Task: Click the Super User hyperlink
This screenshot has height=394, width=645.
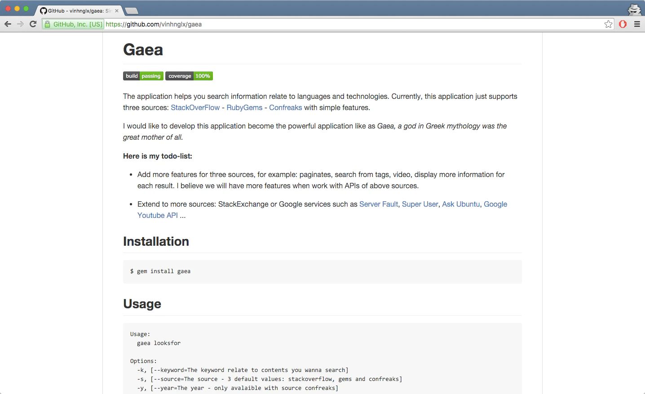Action: pos(420,204)
